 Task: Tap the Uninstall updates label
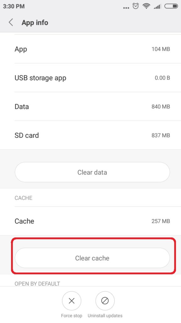(105, 315)
